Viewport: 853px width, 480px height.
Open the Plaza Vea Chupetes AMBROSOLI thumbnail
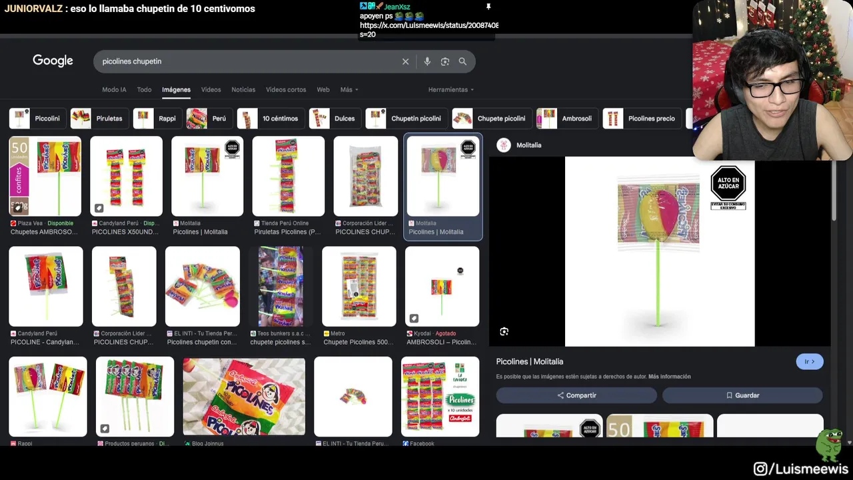point(45,176)
